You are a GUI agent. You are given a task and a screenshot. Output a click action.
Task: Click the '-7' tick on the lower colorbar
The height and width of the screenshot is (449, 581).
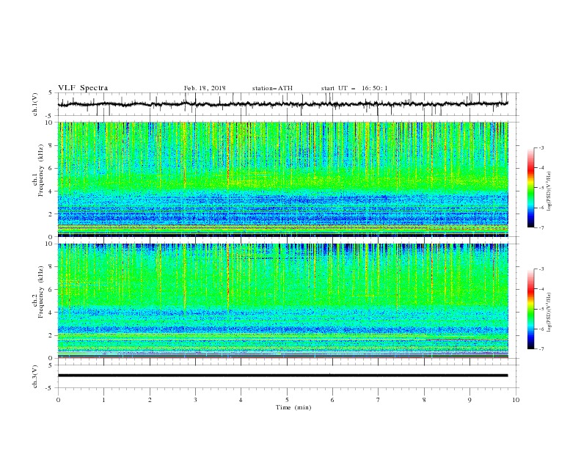click(x=541, y=348)
